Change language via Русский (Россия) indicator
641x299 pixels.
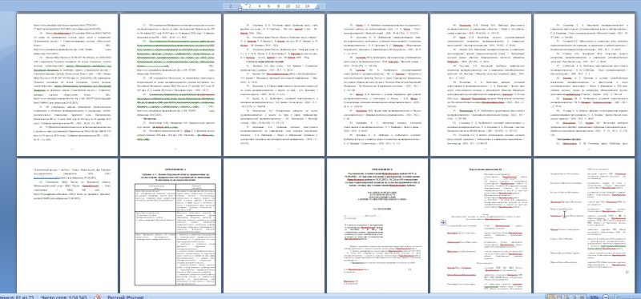126,297
